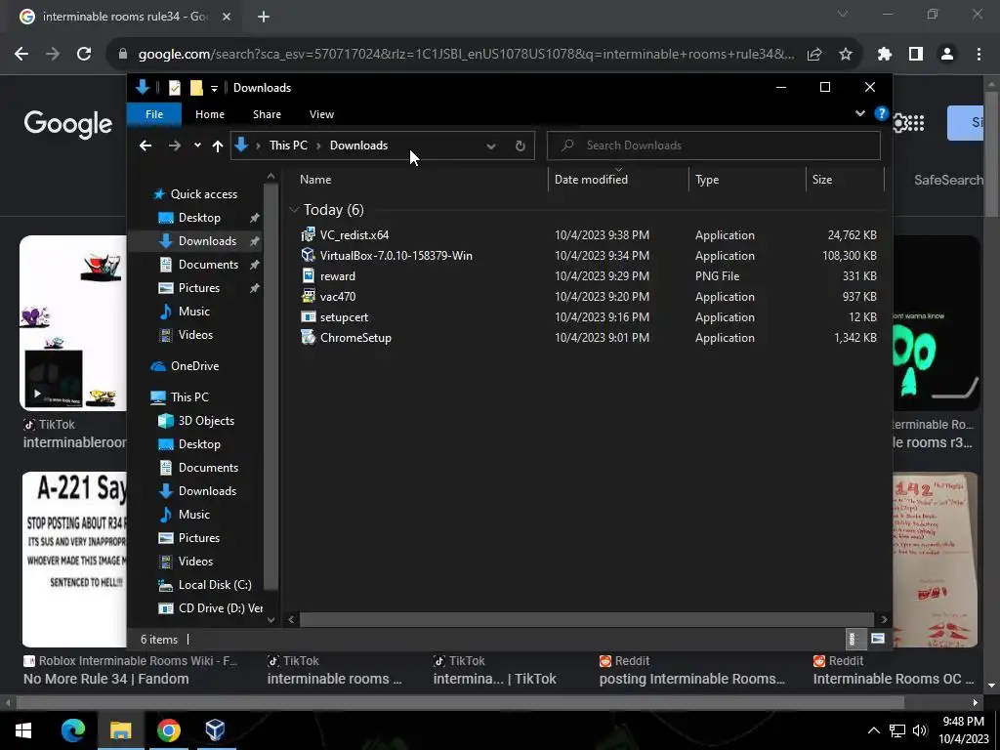The width and height of the screenshot is (1000, 750).
Task: Click This PC in address breadcrumb
Action: (x=288, y=146)
